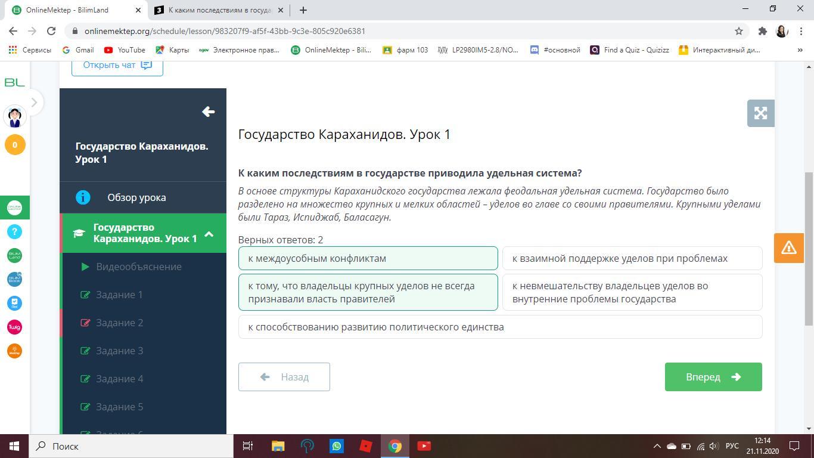Click the address bar URL field
The image size is (814, 458).
coord(405,31)
